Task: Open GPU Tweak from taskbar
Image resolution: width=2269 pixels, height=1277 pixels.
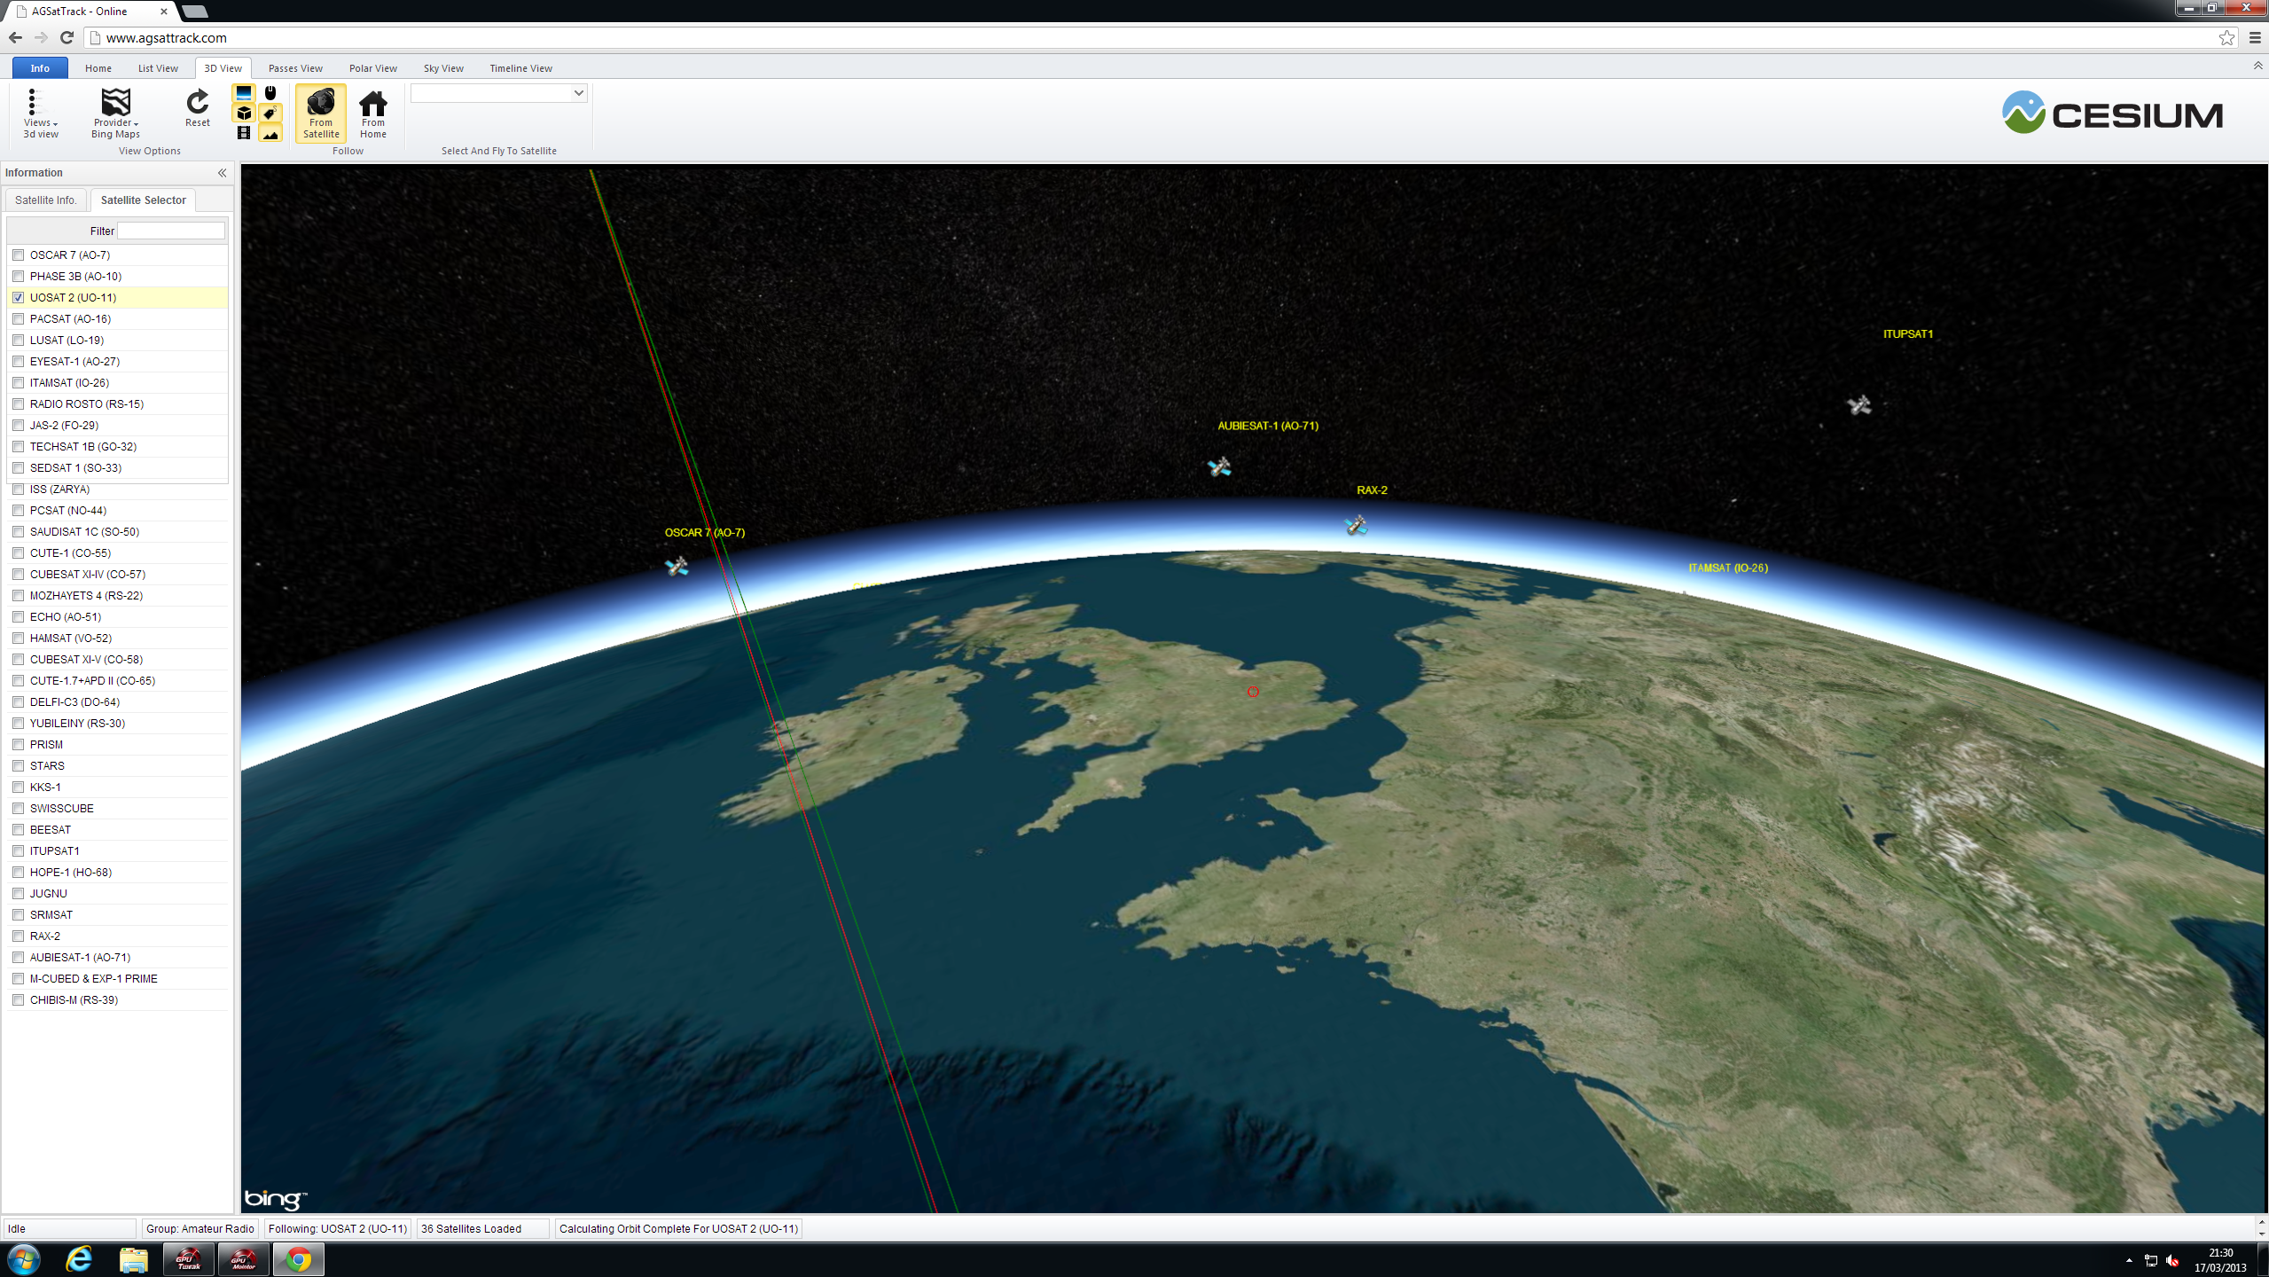Action: click(x=188, y=1259)
